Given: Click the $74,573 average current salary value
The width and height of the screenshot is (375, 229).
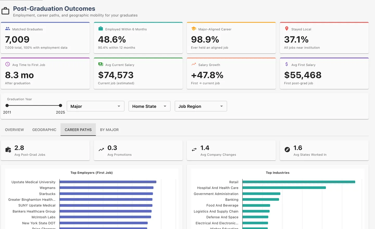Looking at the screenshot, I should click(116, 75).
